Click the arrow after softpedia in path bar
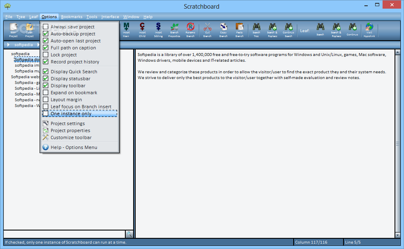The image size is (404, 249). pyautogui.click(x=38, y=45)
